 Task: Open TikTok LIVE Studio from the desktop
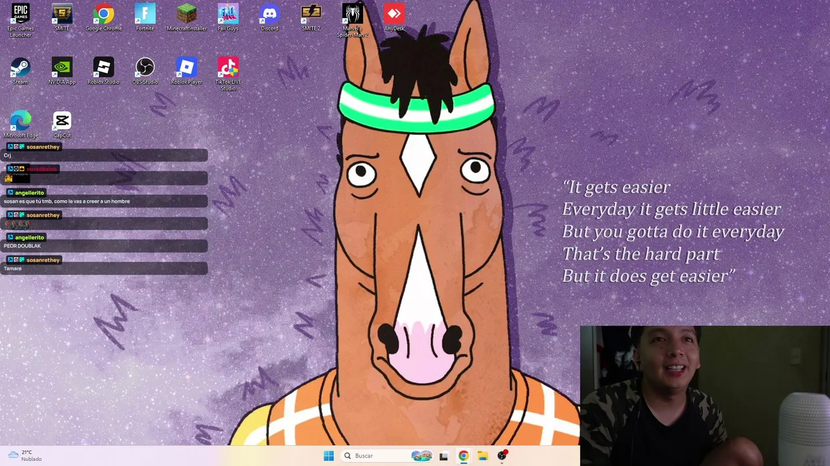(x=228, y=74)
